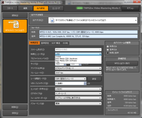This screenshot has height=118, width=142.
Task: Open the パフォーマンス 標準 dropdown
Action: pyautogui.click(x=78, y=104)
